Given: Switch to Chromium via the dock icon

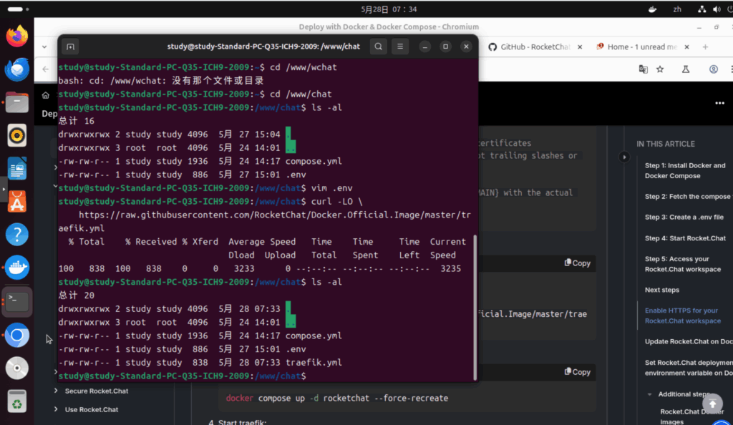Looking at the screenshot, I should click(17, 335).
